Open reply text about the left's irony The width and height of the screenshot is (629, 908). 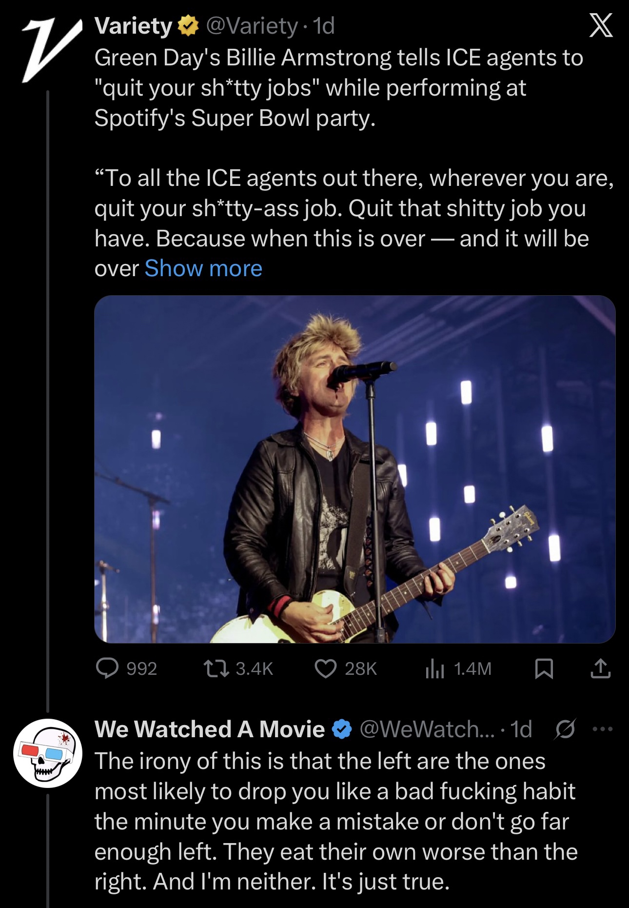335,821
